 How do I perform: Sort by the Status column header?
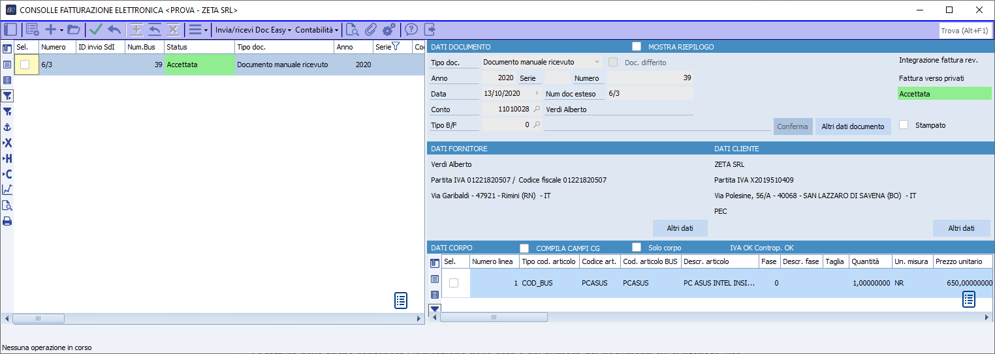pyautogui.click(x=199, y=47)
